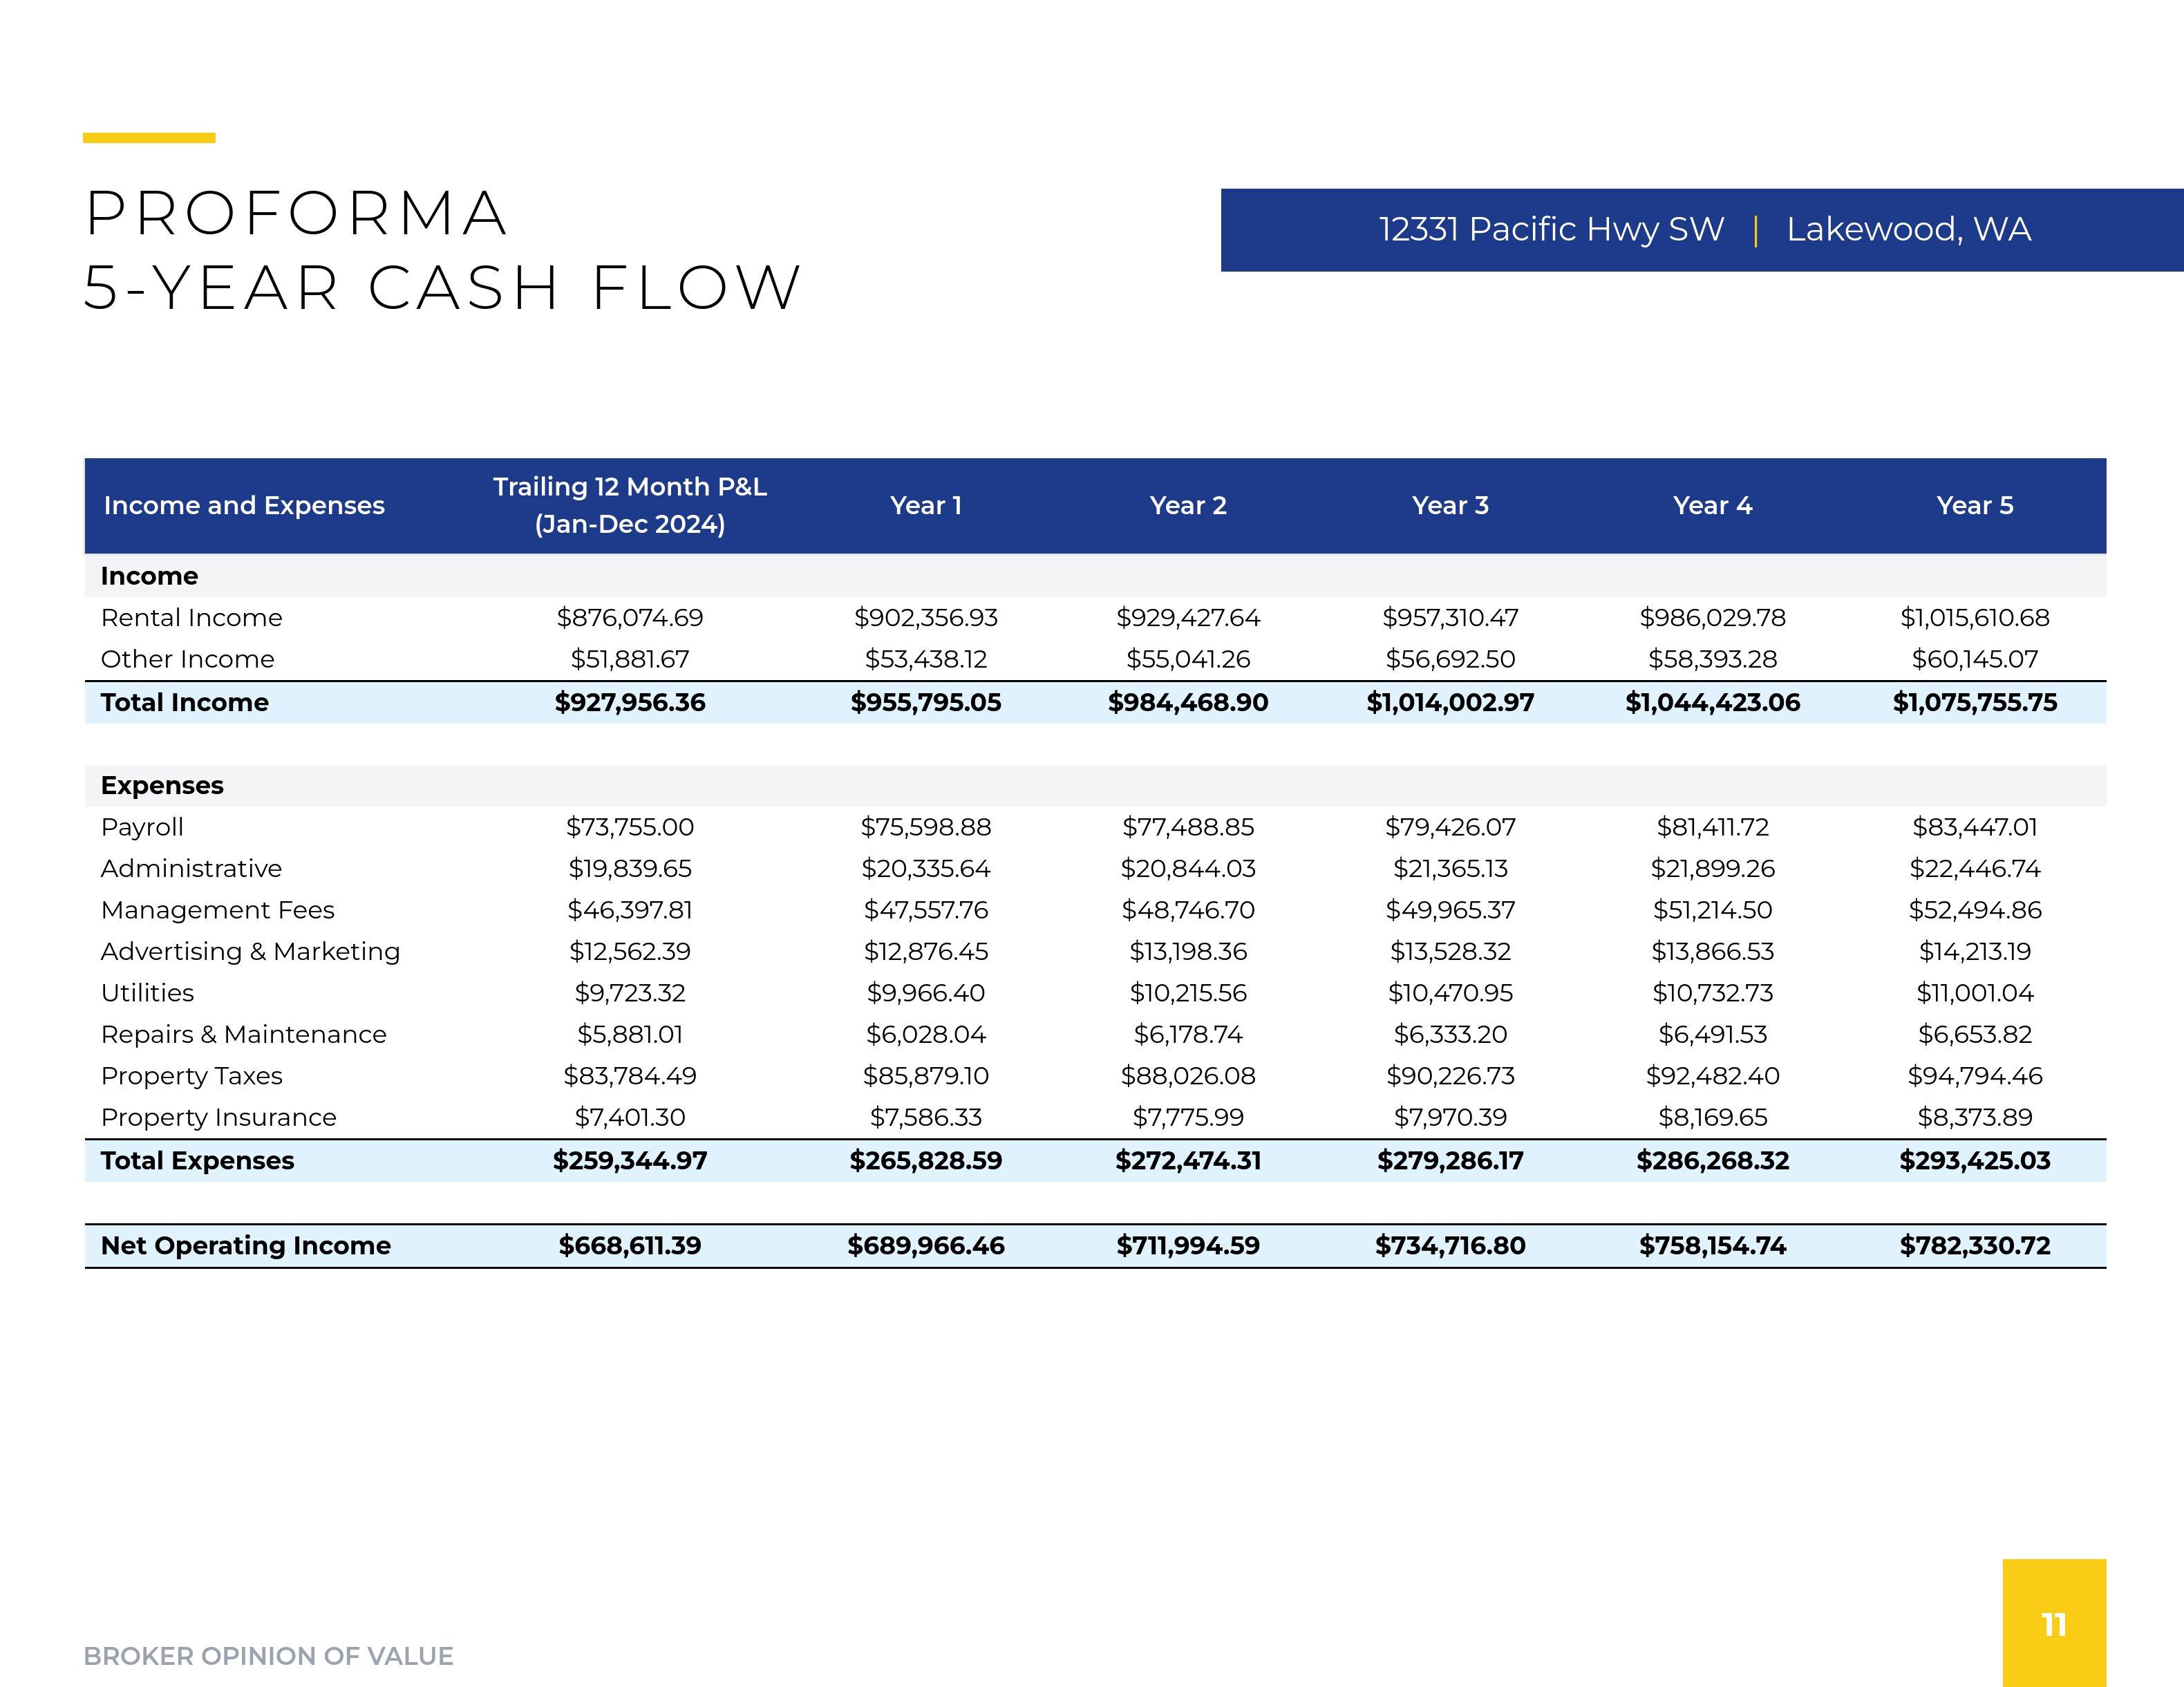Select the Utilities Year 1 value $9,966.40
The height and width of the screenshot is (1687, 2184).
point(925,993)
